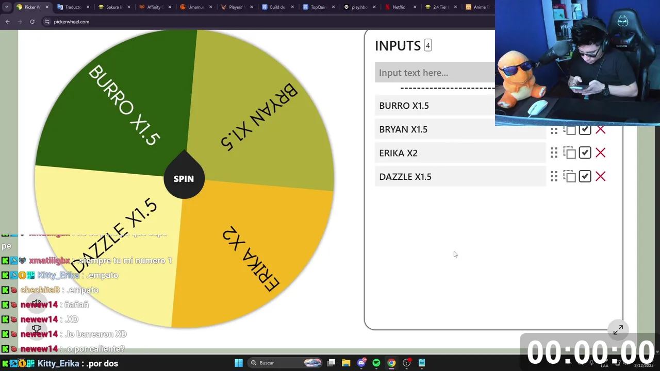Focus the 'Input text here...' field

pos(435,73)
